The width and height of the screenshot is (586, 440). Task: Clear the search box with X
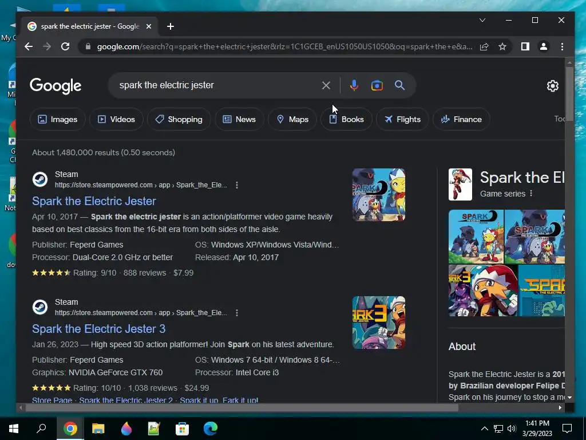[326, 85]
